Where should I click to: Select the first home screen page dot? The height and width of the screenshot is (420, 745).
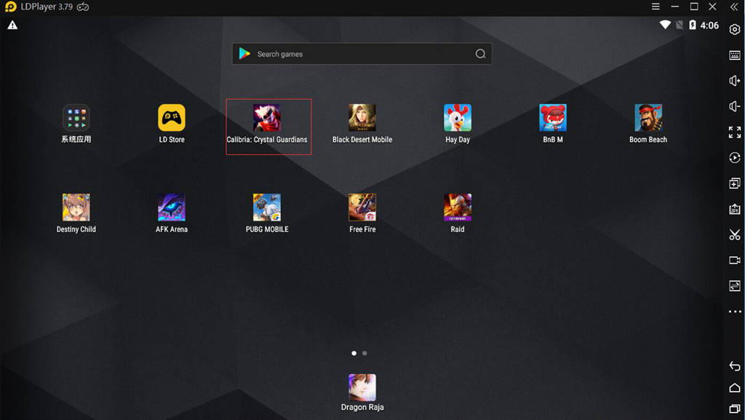click(354, 353)
